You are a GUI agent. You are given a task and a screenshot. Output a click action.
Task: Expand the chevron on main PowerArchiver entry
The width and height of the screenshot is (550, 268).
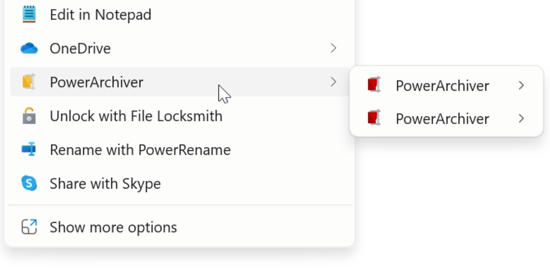click(x=333, y=82)
